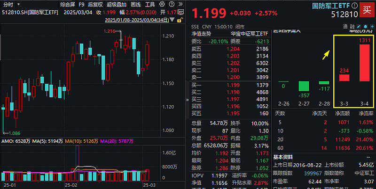Click the 3-4 red inflow bar 1311
Image resolution: width=376 pixels, height=189 pixels.
pyautogui.click(x=365, y=63)
